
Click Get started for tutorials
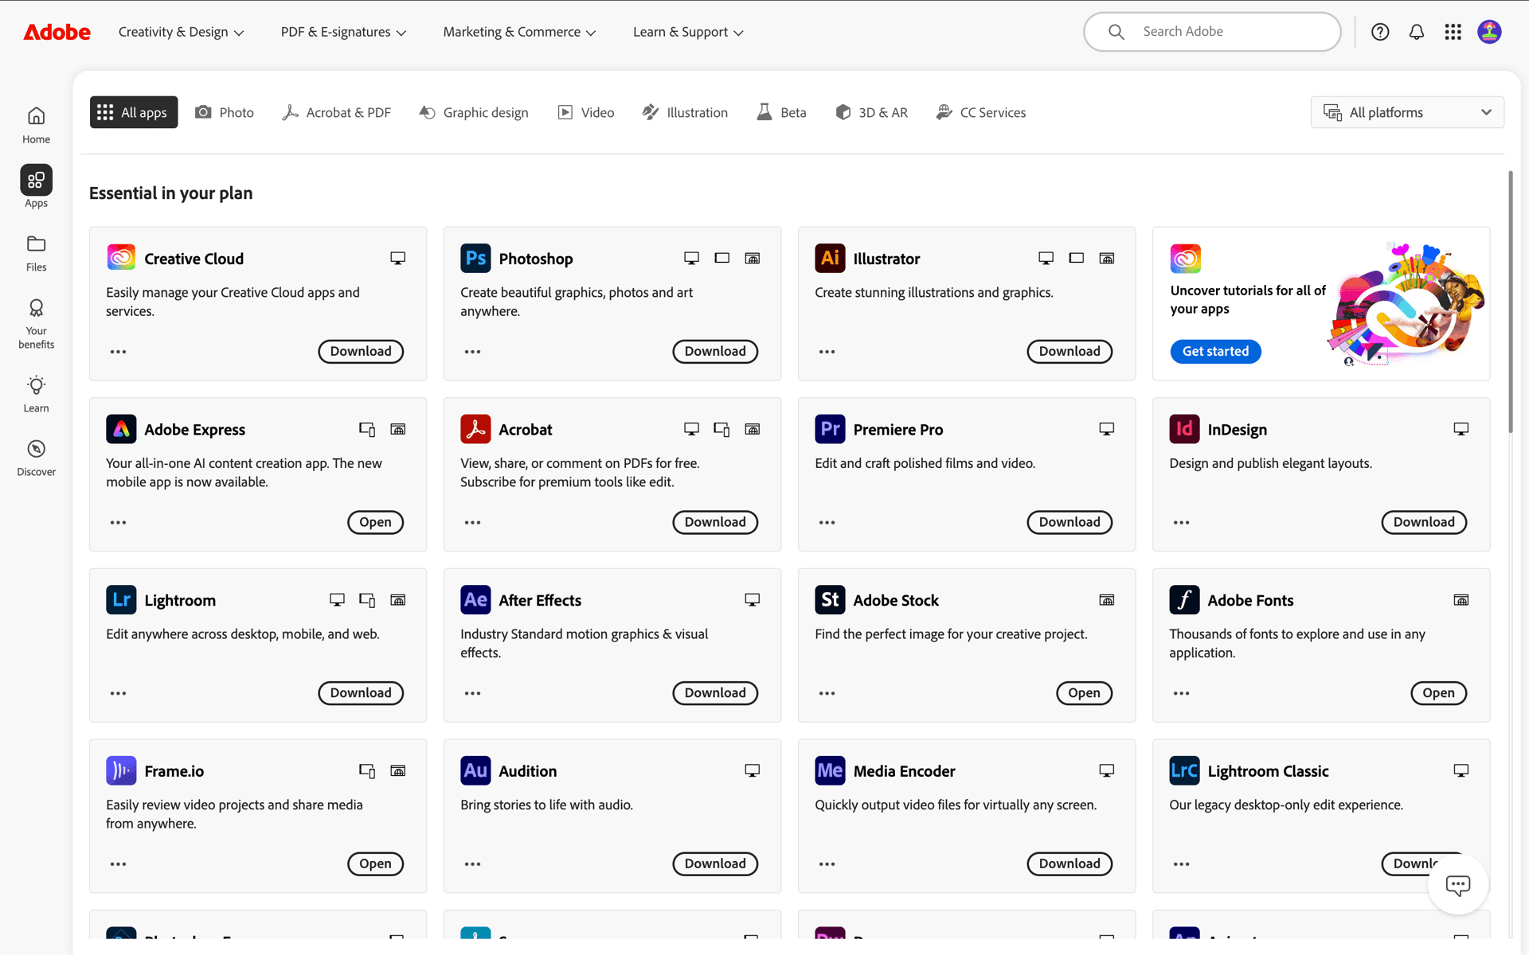tap(1215, 352)
